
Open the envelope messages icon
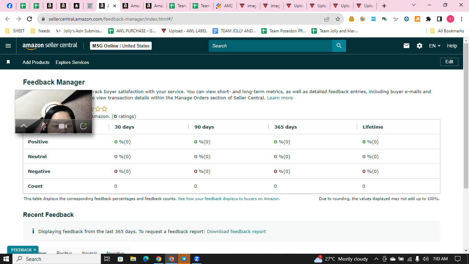pos(407,46)
